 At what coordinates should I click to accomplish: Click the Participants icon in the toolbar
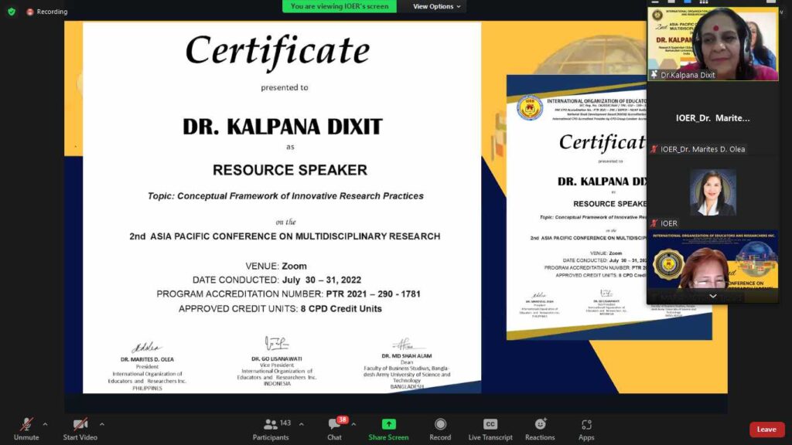(271, 424)
